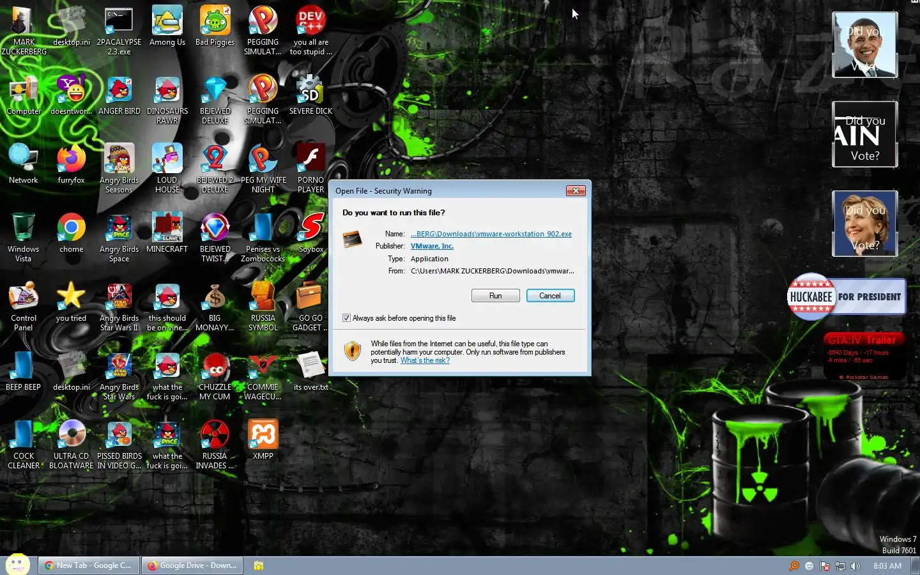Open the smiley-face Start button
The height and width of the screenshot is (575, 920).
tap(17, 565)
